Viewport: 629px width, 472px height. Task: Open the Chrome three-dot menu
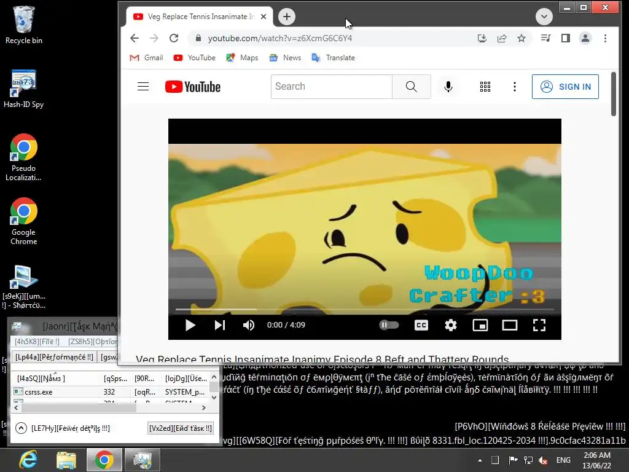[x=605, y=38]
